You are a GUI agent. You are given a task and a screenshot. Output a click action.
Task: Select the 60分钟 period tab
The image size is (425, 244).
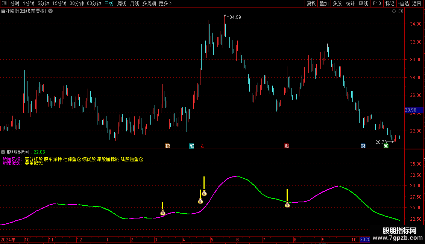pos(94,3)
